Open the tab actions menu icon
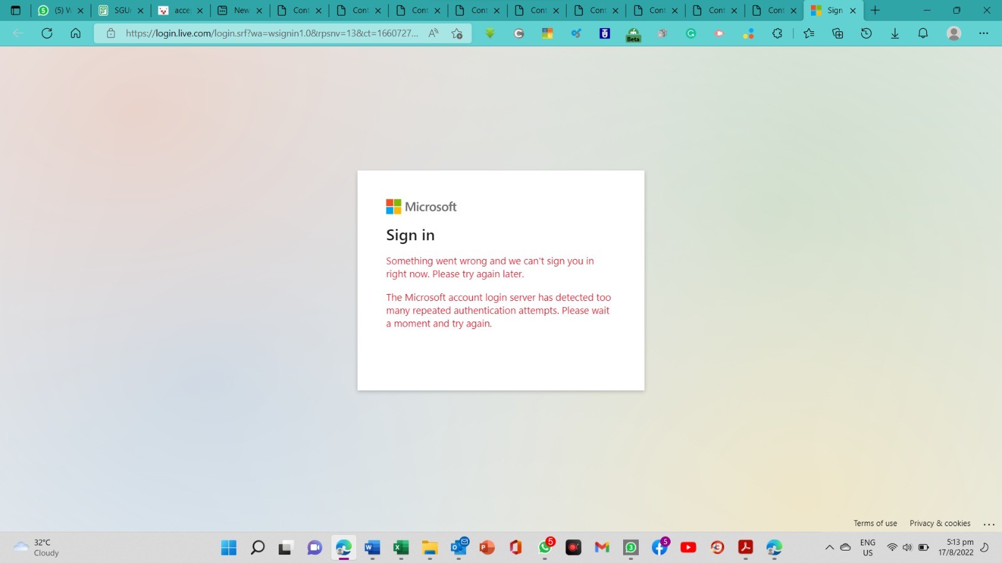The height and width of the screenshot is (563, 1002). click(16, 11)
